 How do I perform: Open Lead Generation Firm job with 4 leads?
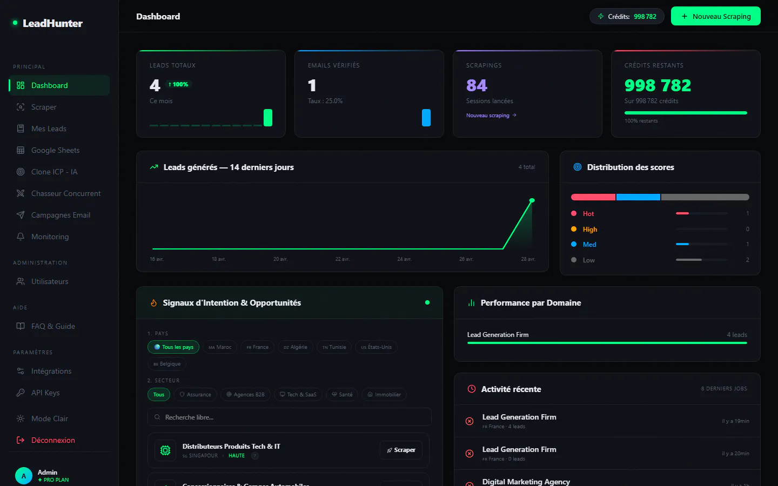[x=607, y=421]
